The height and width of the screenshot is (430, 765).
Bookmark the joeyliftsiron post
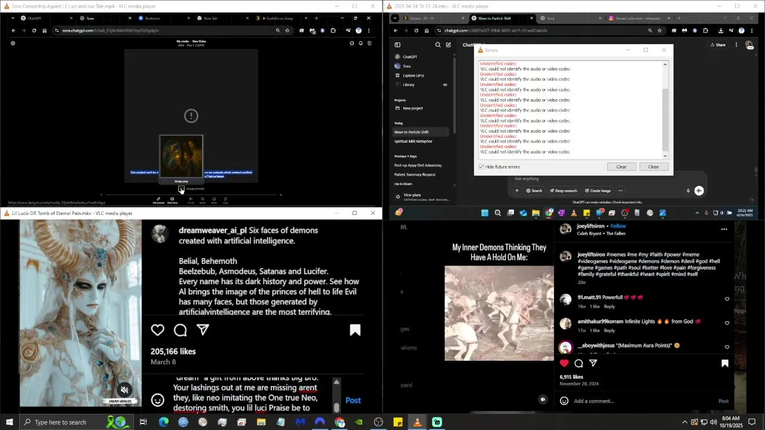(725, 363)
